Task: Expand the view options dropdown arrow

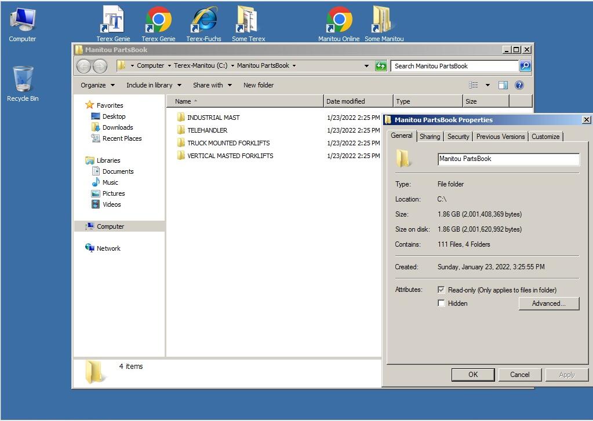Action: click(488, 85)
